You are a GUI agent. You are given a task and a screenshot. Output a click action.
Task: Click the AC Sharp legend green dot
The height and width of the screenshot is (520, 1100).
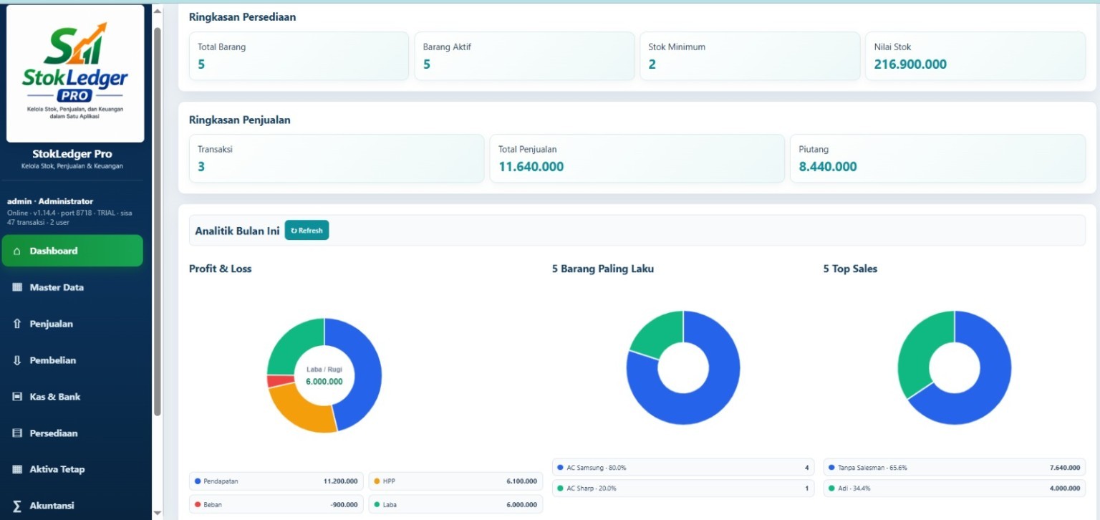(x=561, y=488)
